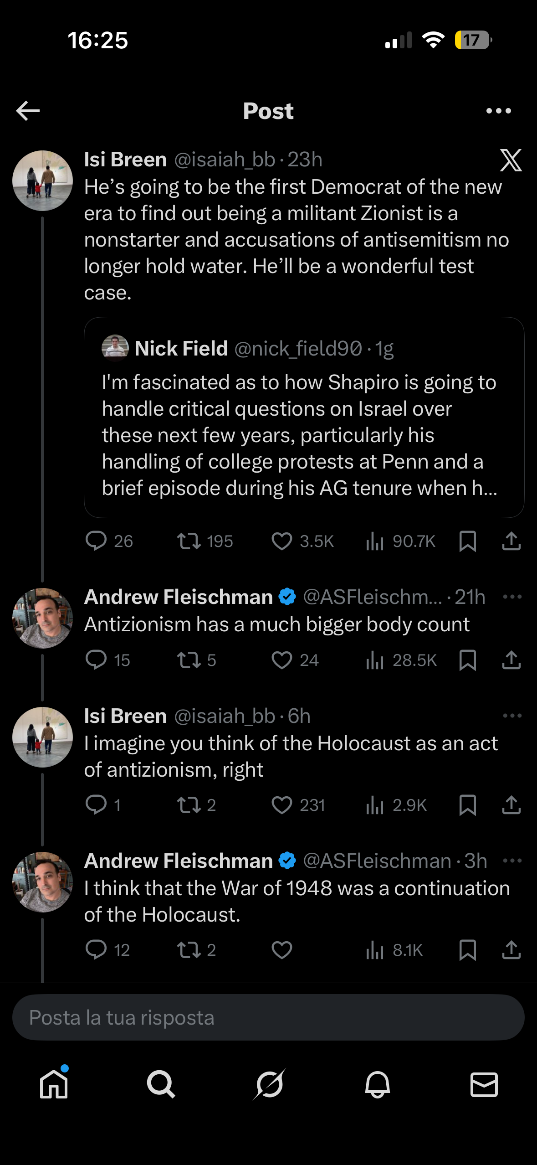Click the X logo beside Isi Breen's first post

click(511, 160)
